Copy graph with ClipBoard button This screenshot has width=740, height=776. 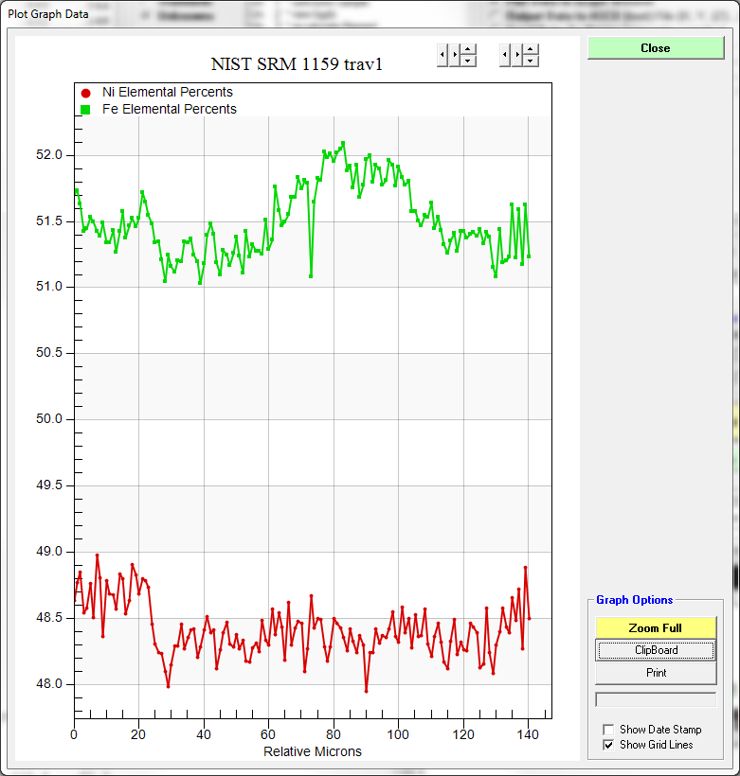tap(656, 650)
